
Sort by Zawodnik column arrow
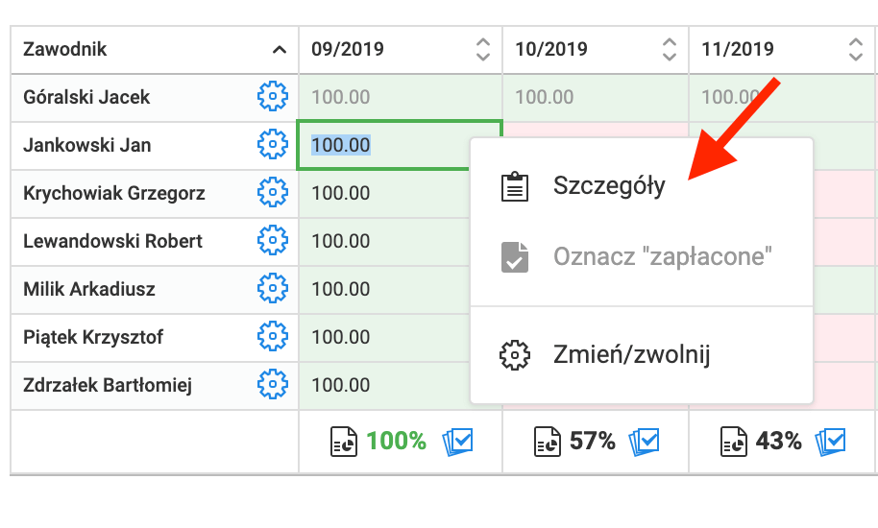pyautogui.click(x=279, y=49)
